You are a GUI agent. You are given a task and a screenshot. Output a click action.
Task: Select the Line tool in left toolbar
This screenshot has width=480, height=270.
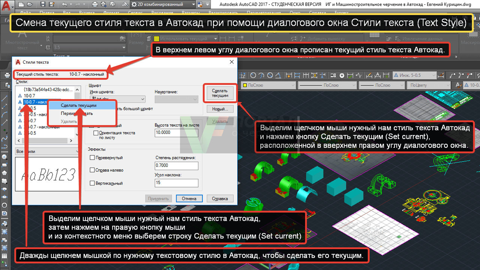[x=4, y=98]
